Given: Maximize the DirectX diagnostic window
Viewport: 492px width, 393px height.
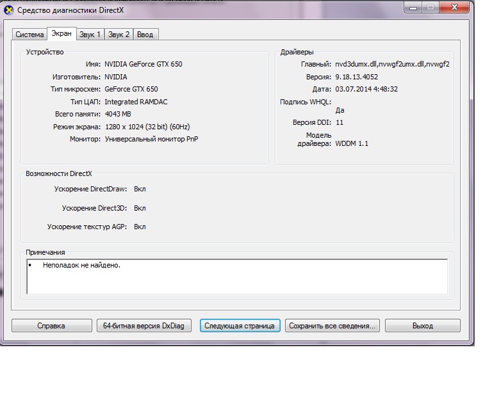Looking at the screenshot, I should click(x=429, y=8).
